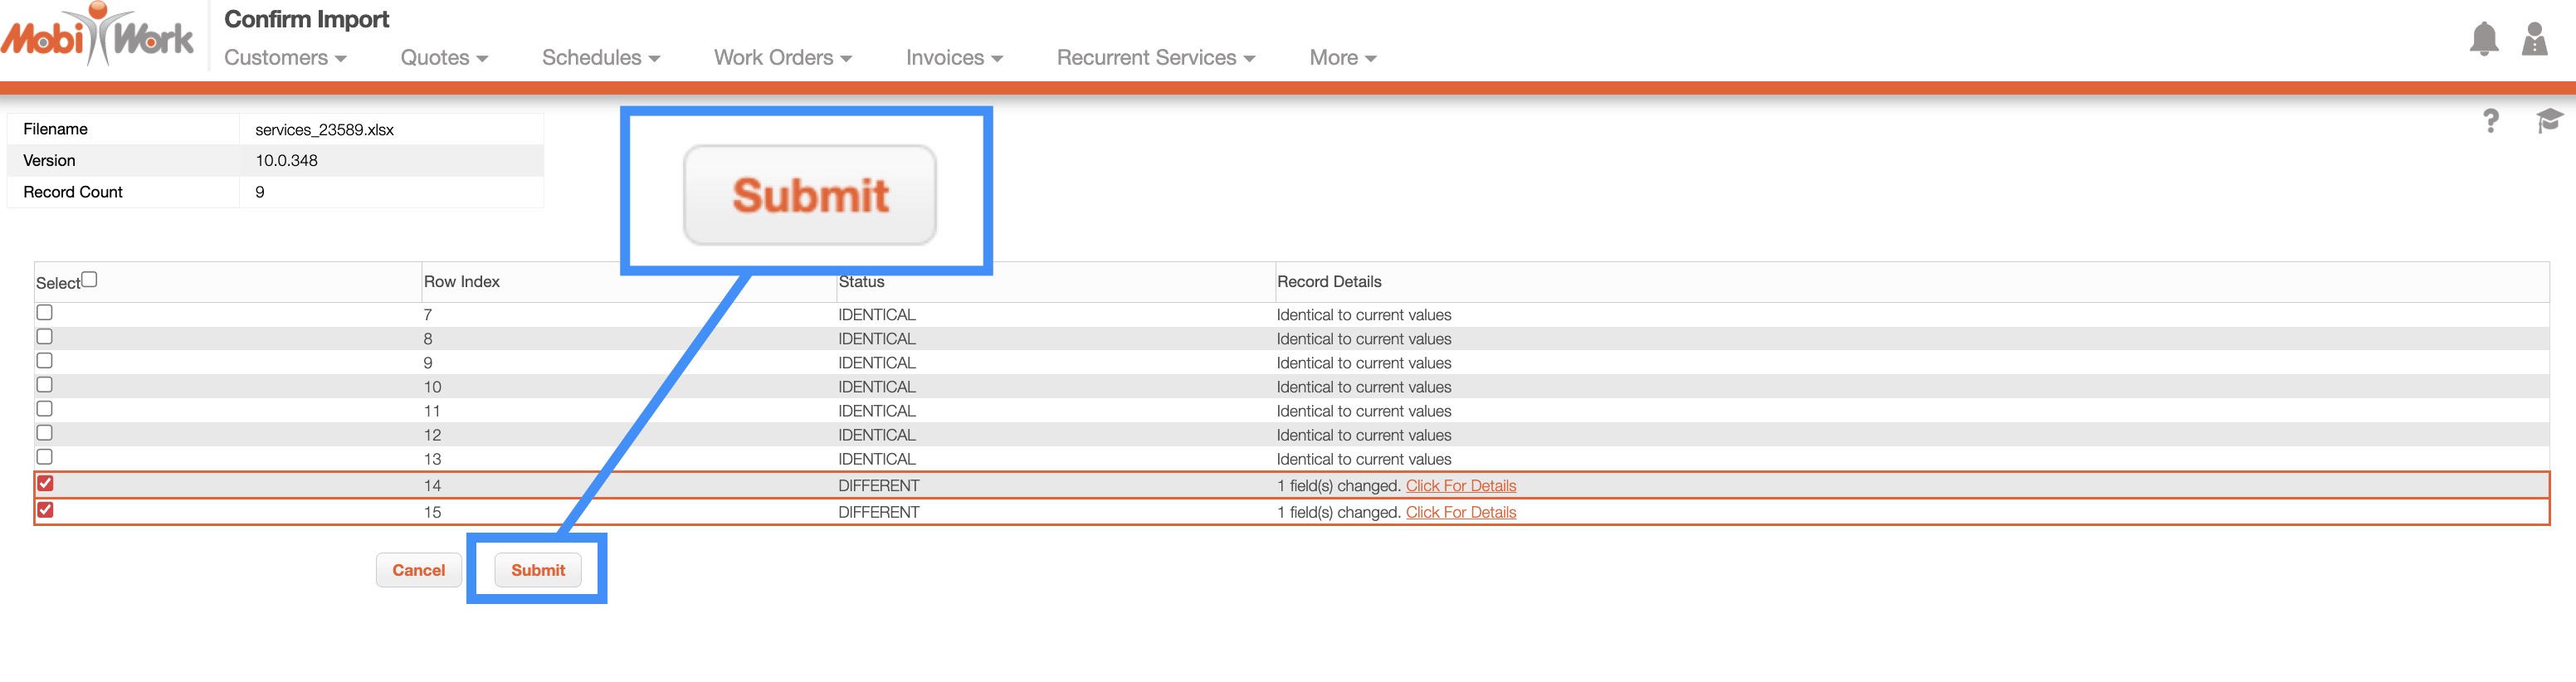Open the notifications bell icon
The height and width of the screenshot is (682, 2576).
tap(2483, 39)
